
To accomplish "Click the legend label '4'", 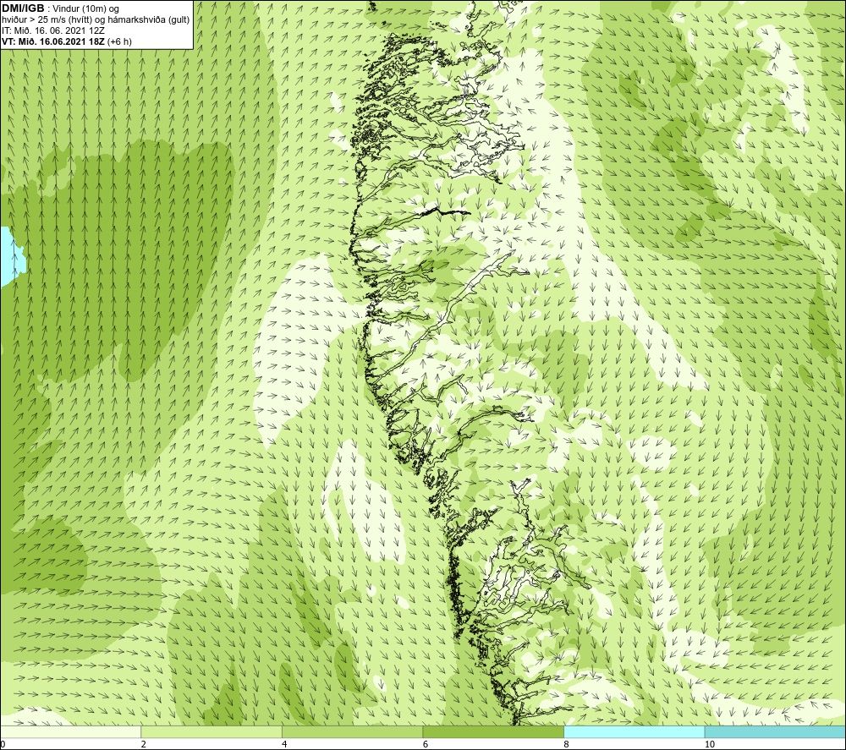I will click(284, 744).
